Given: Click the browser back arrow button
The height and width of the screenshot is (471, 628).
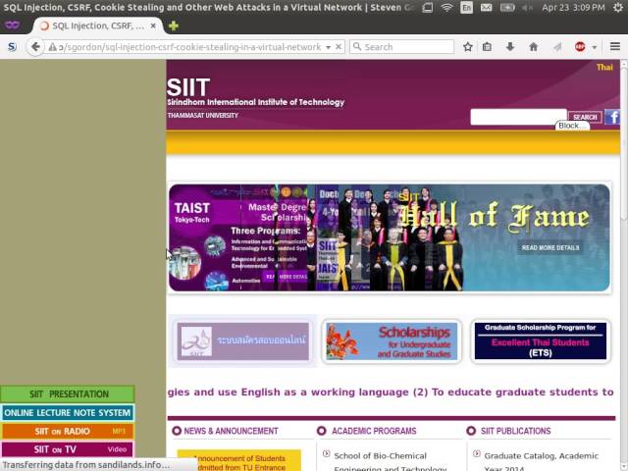Looking at the screenshot, I should [x=35, y=47].
